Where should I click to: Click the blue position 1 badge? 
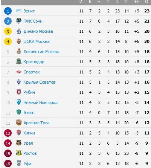coord(8,11)
